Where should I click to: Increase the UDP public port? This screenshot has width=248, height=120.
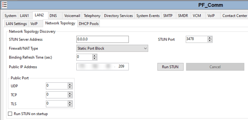tap(70, 84)
